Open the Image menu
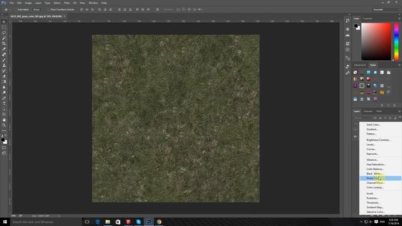This screenshot has height=226, width=402. pos(28,3)
